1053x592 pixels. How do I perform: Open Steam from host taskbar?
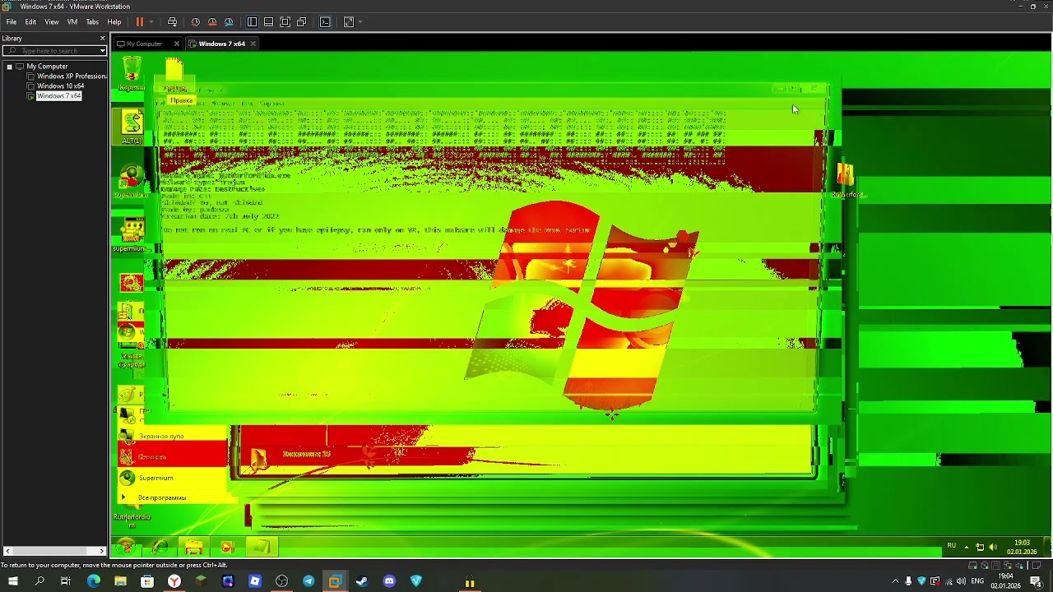362,581
